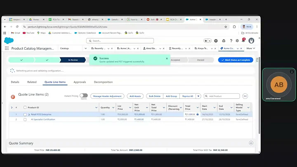Screen dimensions: 297x167
Task: Click the Quote Line Items orange icon
Action: (13, 97)
